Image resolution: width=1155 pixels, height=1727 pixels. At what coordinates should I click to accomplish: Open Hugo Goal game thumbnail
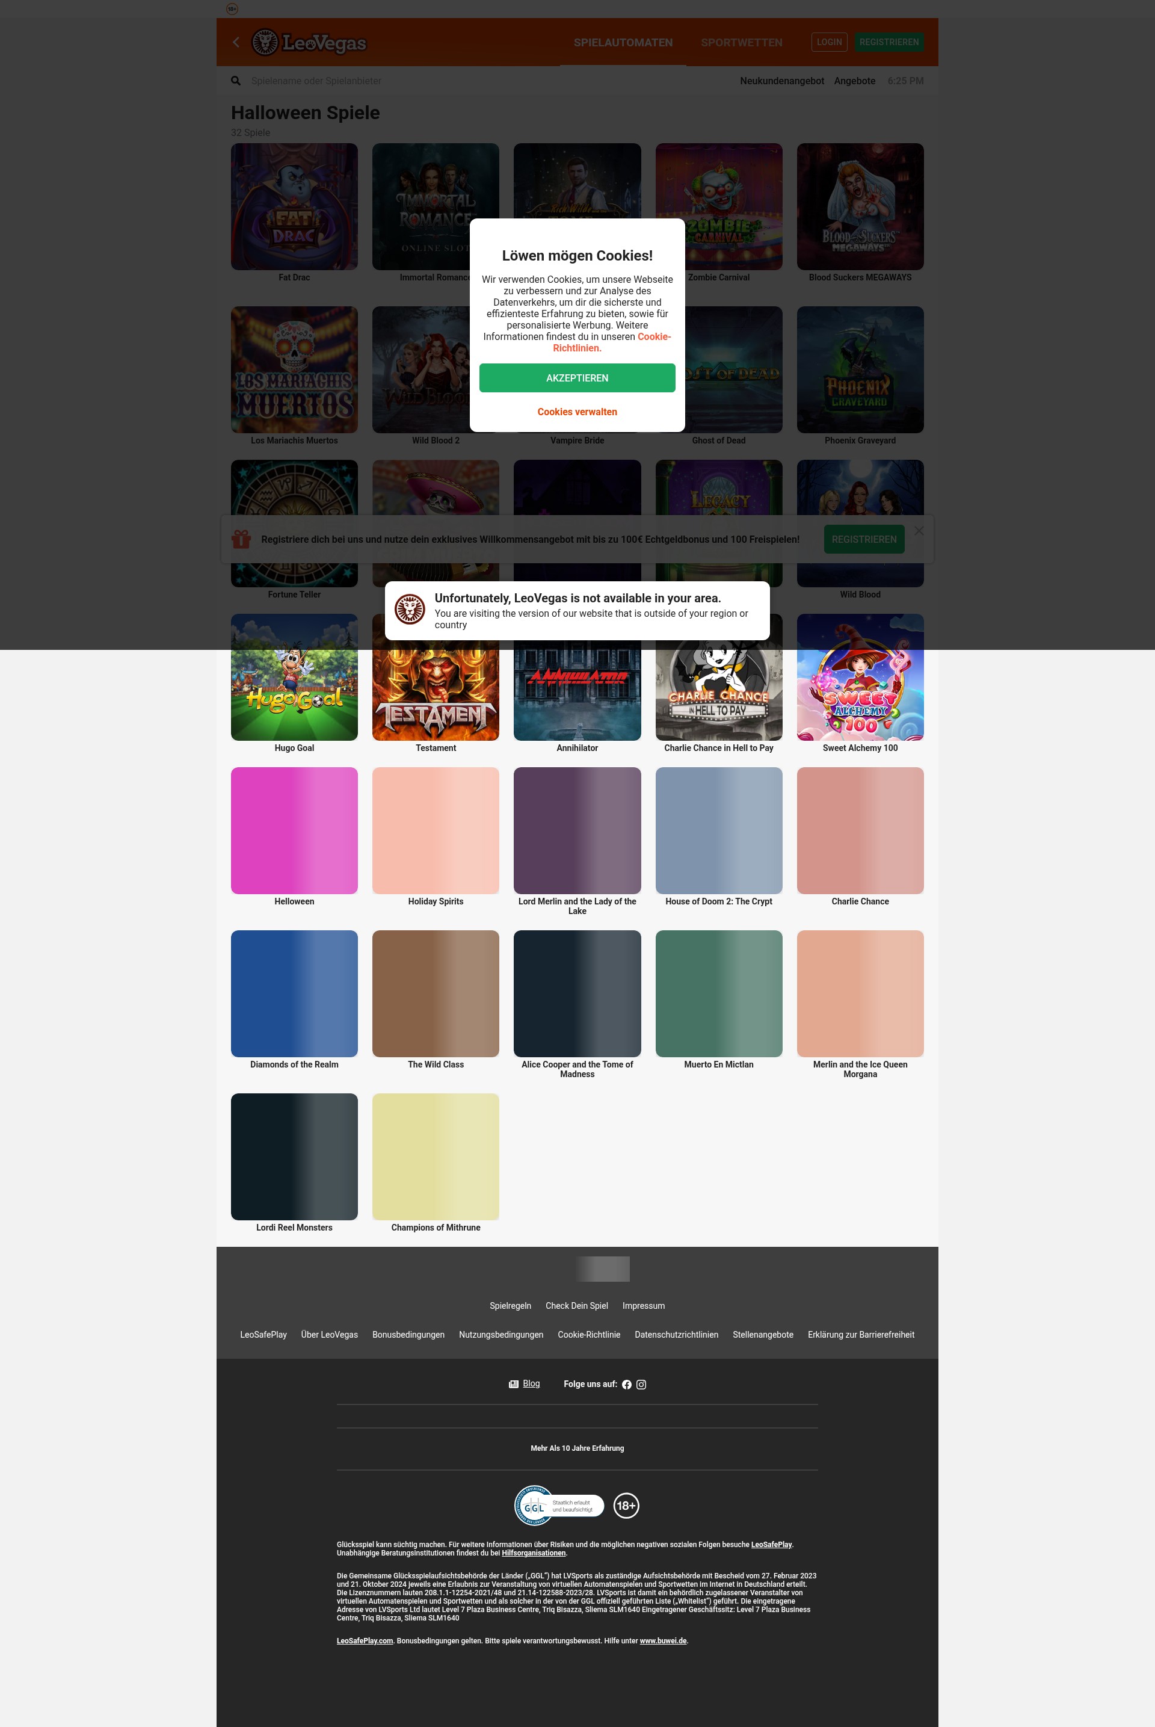pyautogui.click(x=295, y=677)
